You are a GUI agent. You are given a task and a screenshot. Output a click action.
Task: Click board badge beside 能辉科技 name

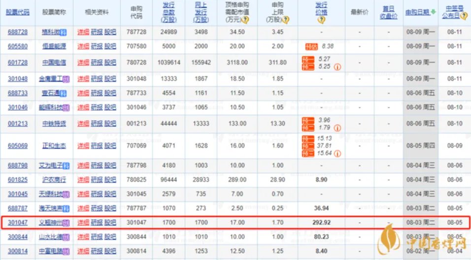click(x=66, y=108)
